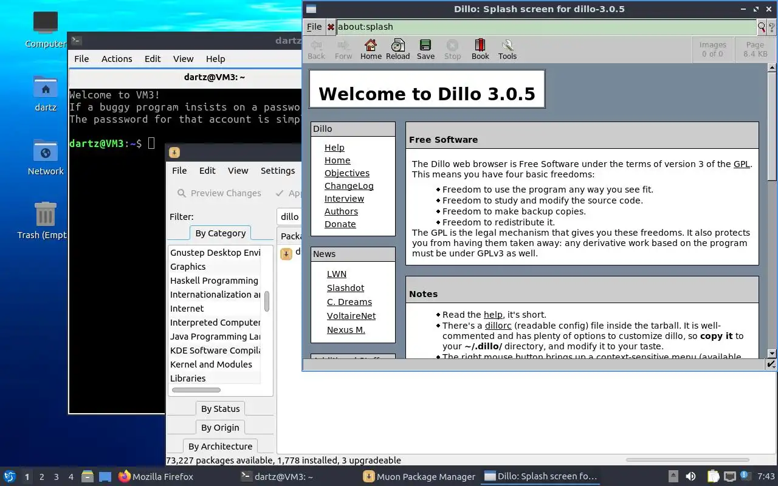
Task: Switch to the By Origin tab
Action: [x=220, y=428]
